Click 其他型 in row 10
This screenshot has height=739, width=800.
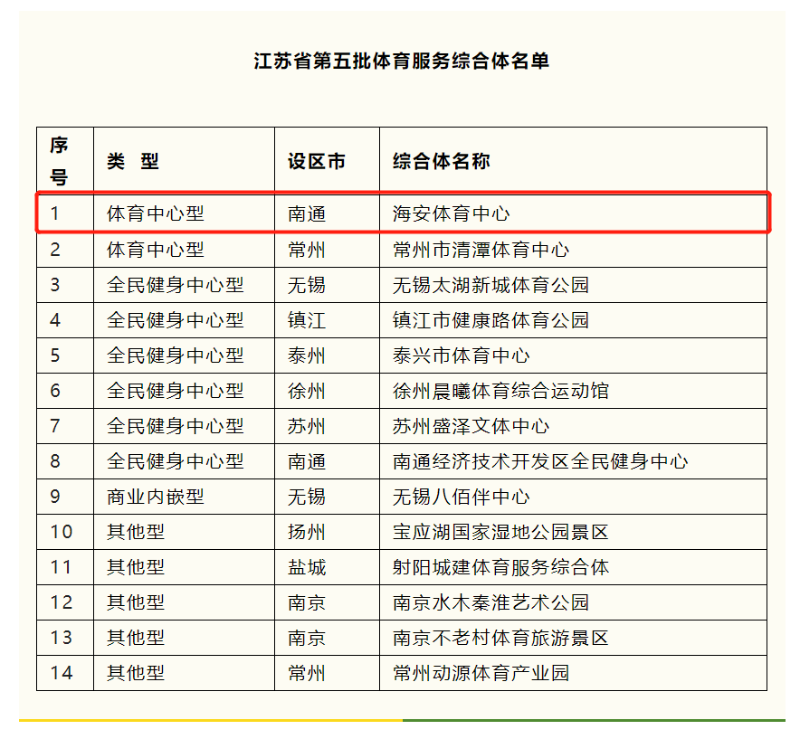click(136, 532)
